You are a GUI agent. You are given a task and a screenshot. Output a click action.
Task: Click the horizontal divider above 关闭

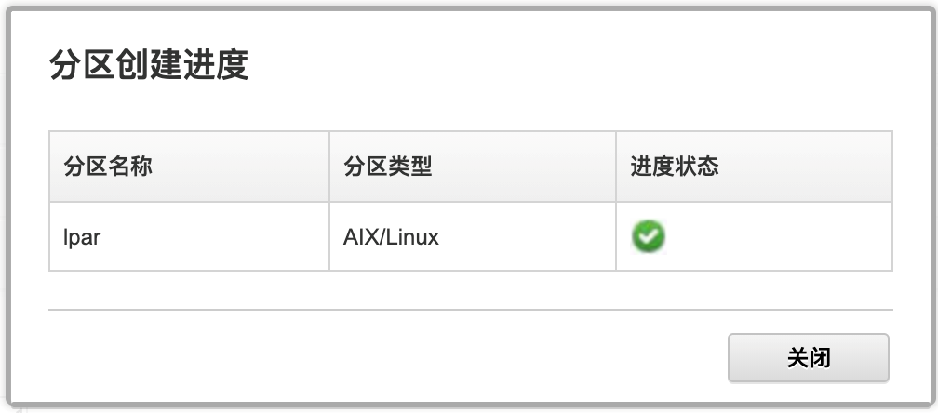(470, 309)
